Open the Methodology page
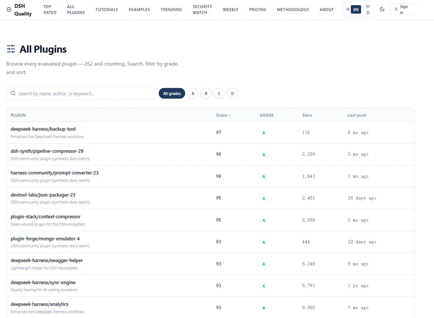This screenshot has height=318, width=434. [293, 10]
